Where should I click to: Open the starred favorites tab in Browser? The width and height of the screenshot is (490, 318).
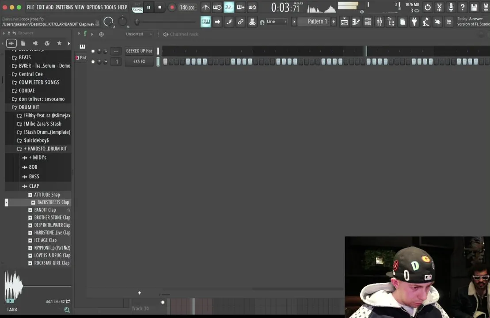point(59,43)
